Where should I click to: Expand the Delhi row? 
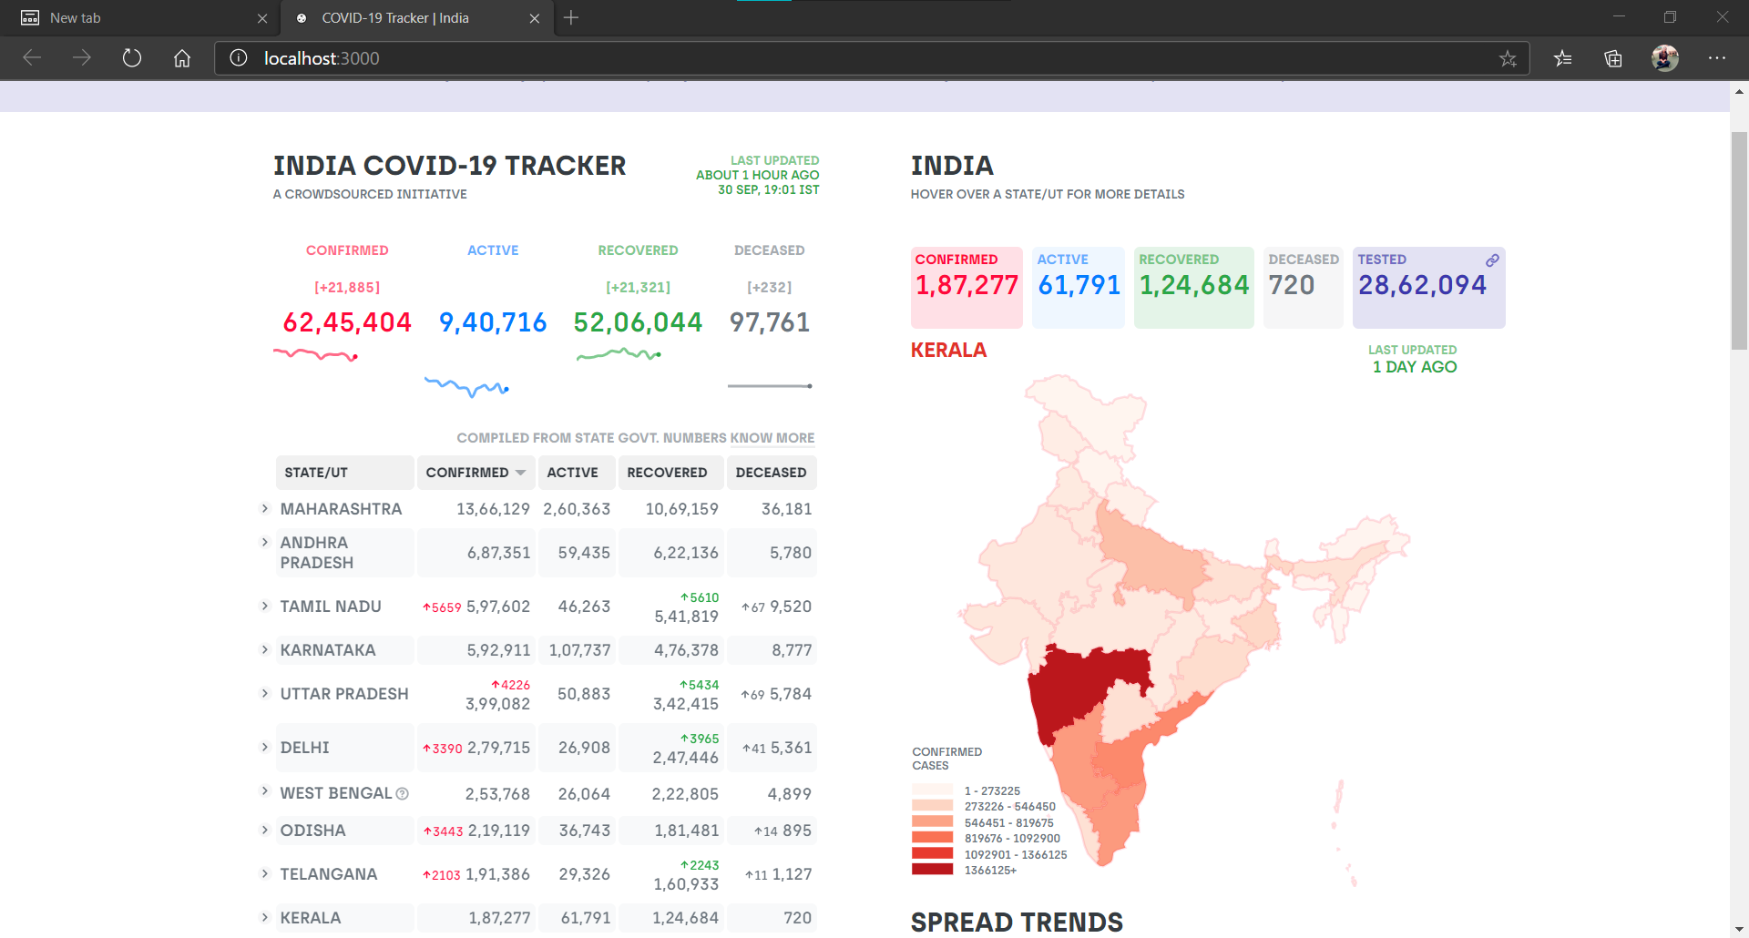tap(265, 747)
